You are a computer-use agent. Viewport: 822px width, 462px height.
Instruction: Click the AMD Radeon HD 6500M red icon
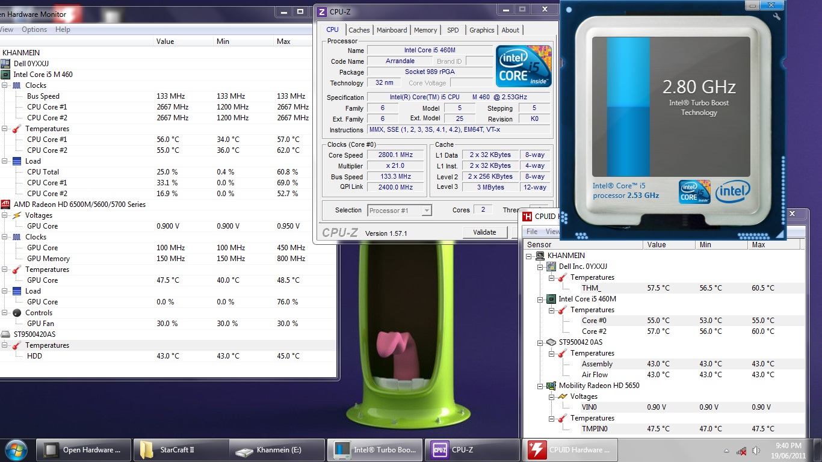5,205
